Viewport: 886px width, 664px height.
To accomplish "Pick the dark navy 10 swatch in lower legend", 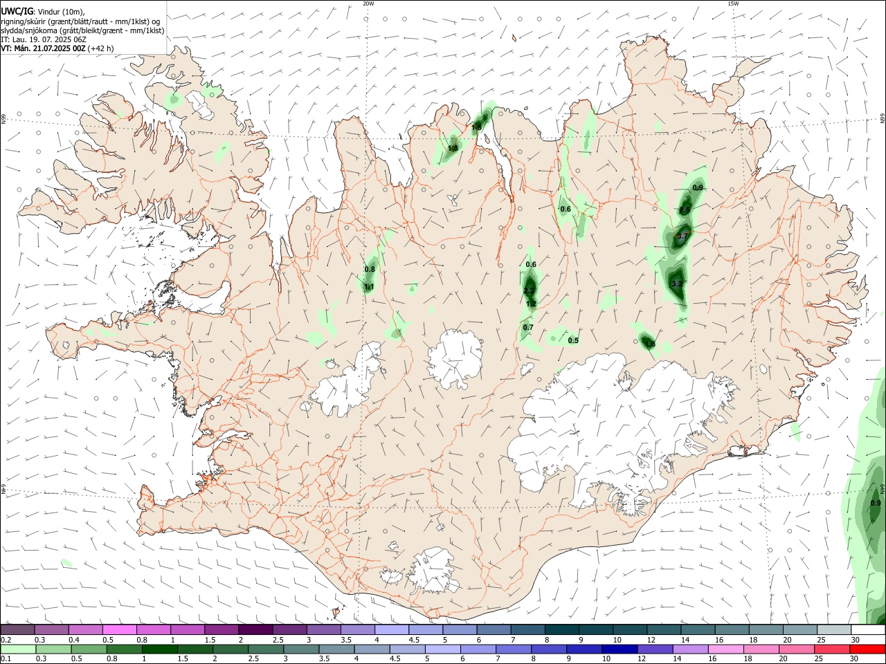I will [619, 649].
